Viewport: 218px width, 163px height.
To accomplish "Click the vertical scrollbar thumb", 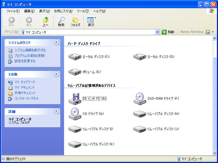I will coord(215,104).
